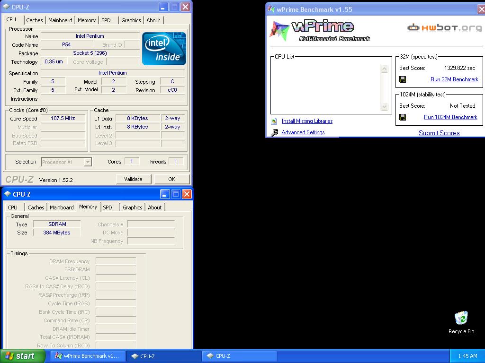Click the Package value Socket 5 (296)

coord(90,53)
